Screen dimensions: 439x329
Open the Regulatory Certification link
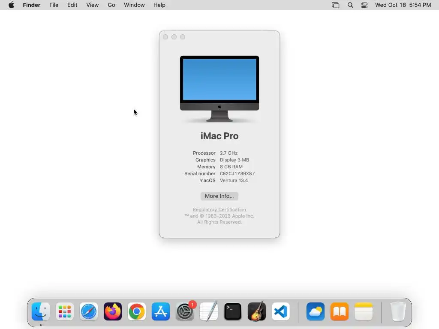point(219,209)
